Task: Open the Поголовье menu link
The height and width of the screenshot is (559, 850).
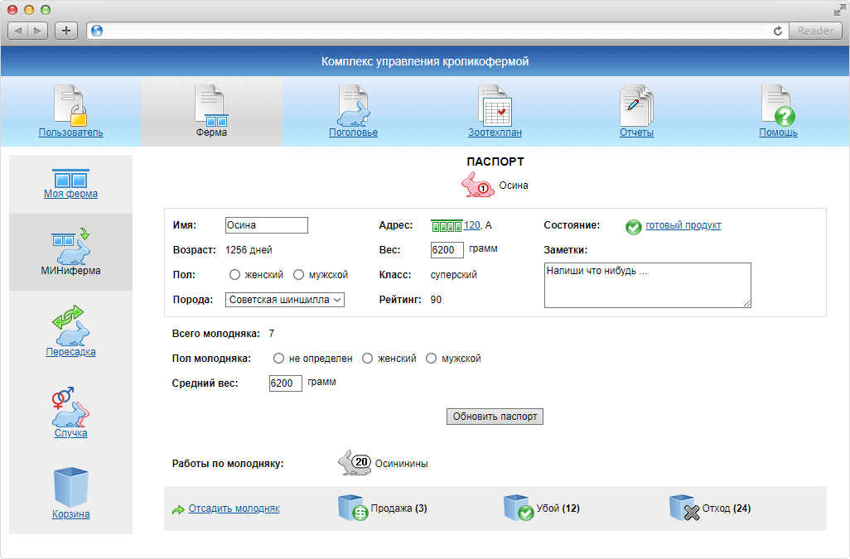Action: tap(354, 133)
